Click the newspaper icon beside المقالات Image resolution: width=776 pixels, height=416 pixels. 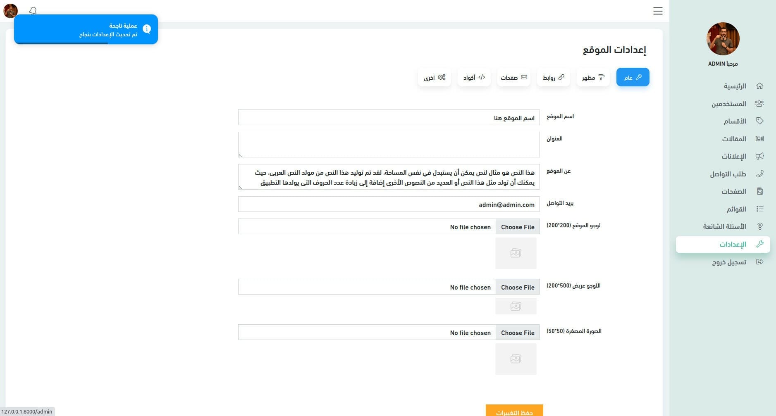click(x=759, y=139)
